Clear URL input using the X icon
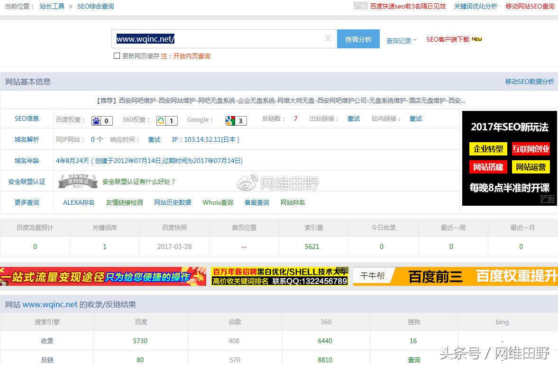The width and height of the screenshot is (558, 365). click(x=328, y=38)
